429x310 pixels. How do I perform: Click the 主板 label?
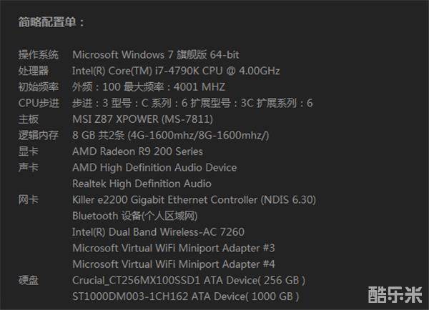29,119
